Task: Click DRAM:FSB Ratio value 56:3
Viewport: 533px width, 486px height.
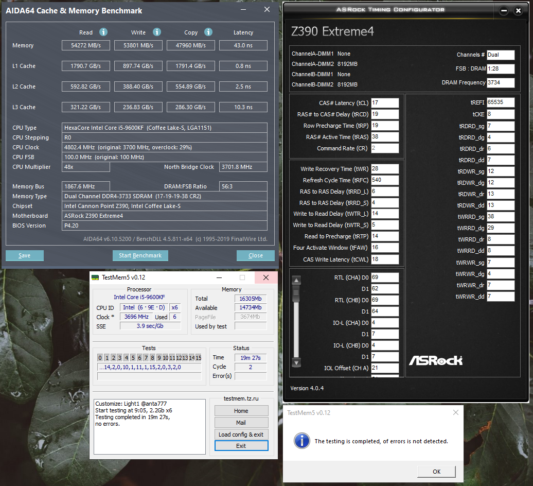Action: pyautogui.click(x=243, y=186)
